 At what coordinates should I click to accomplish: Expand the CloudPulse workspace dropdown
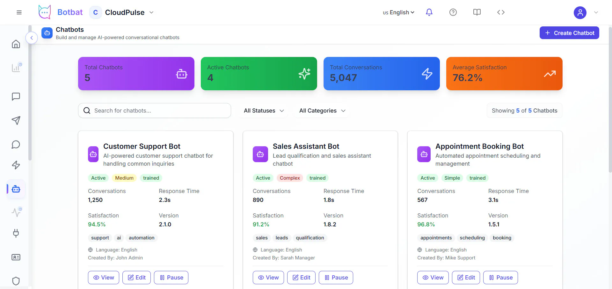point(151,12)
